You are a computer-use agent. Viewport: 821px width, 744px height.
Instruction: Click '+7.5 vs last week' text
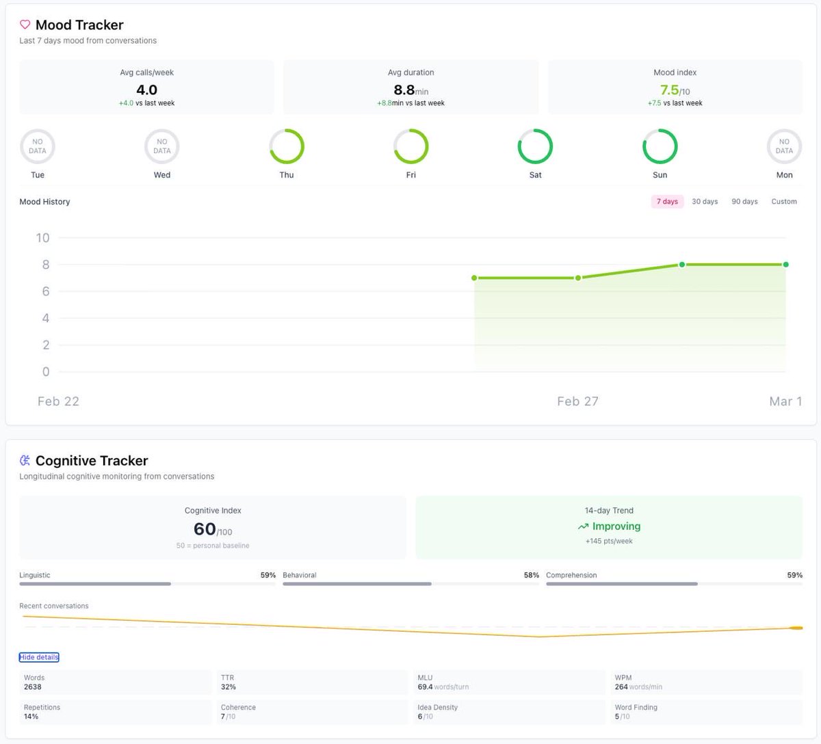tap(675, 103)
